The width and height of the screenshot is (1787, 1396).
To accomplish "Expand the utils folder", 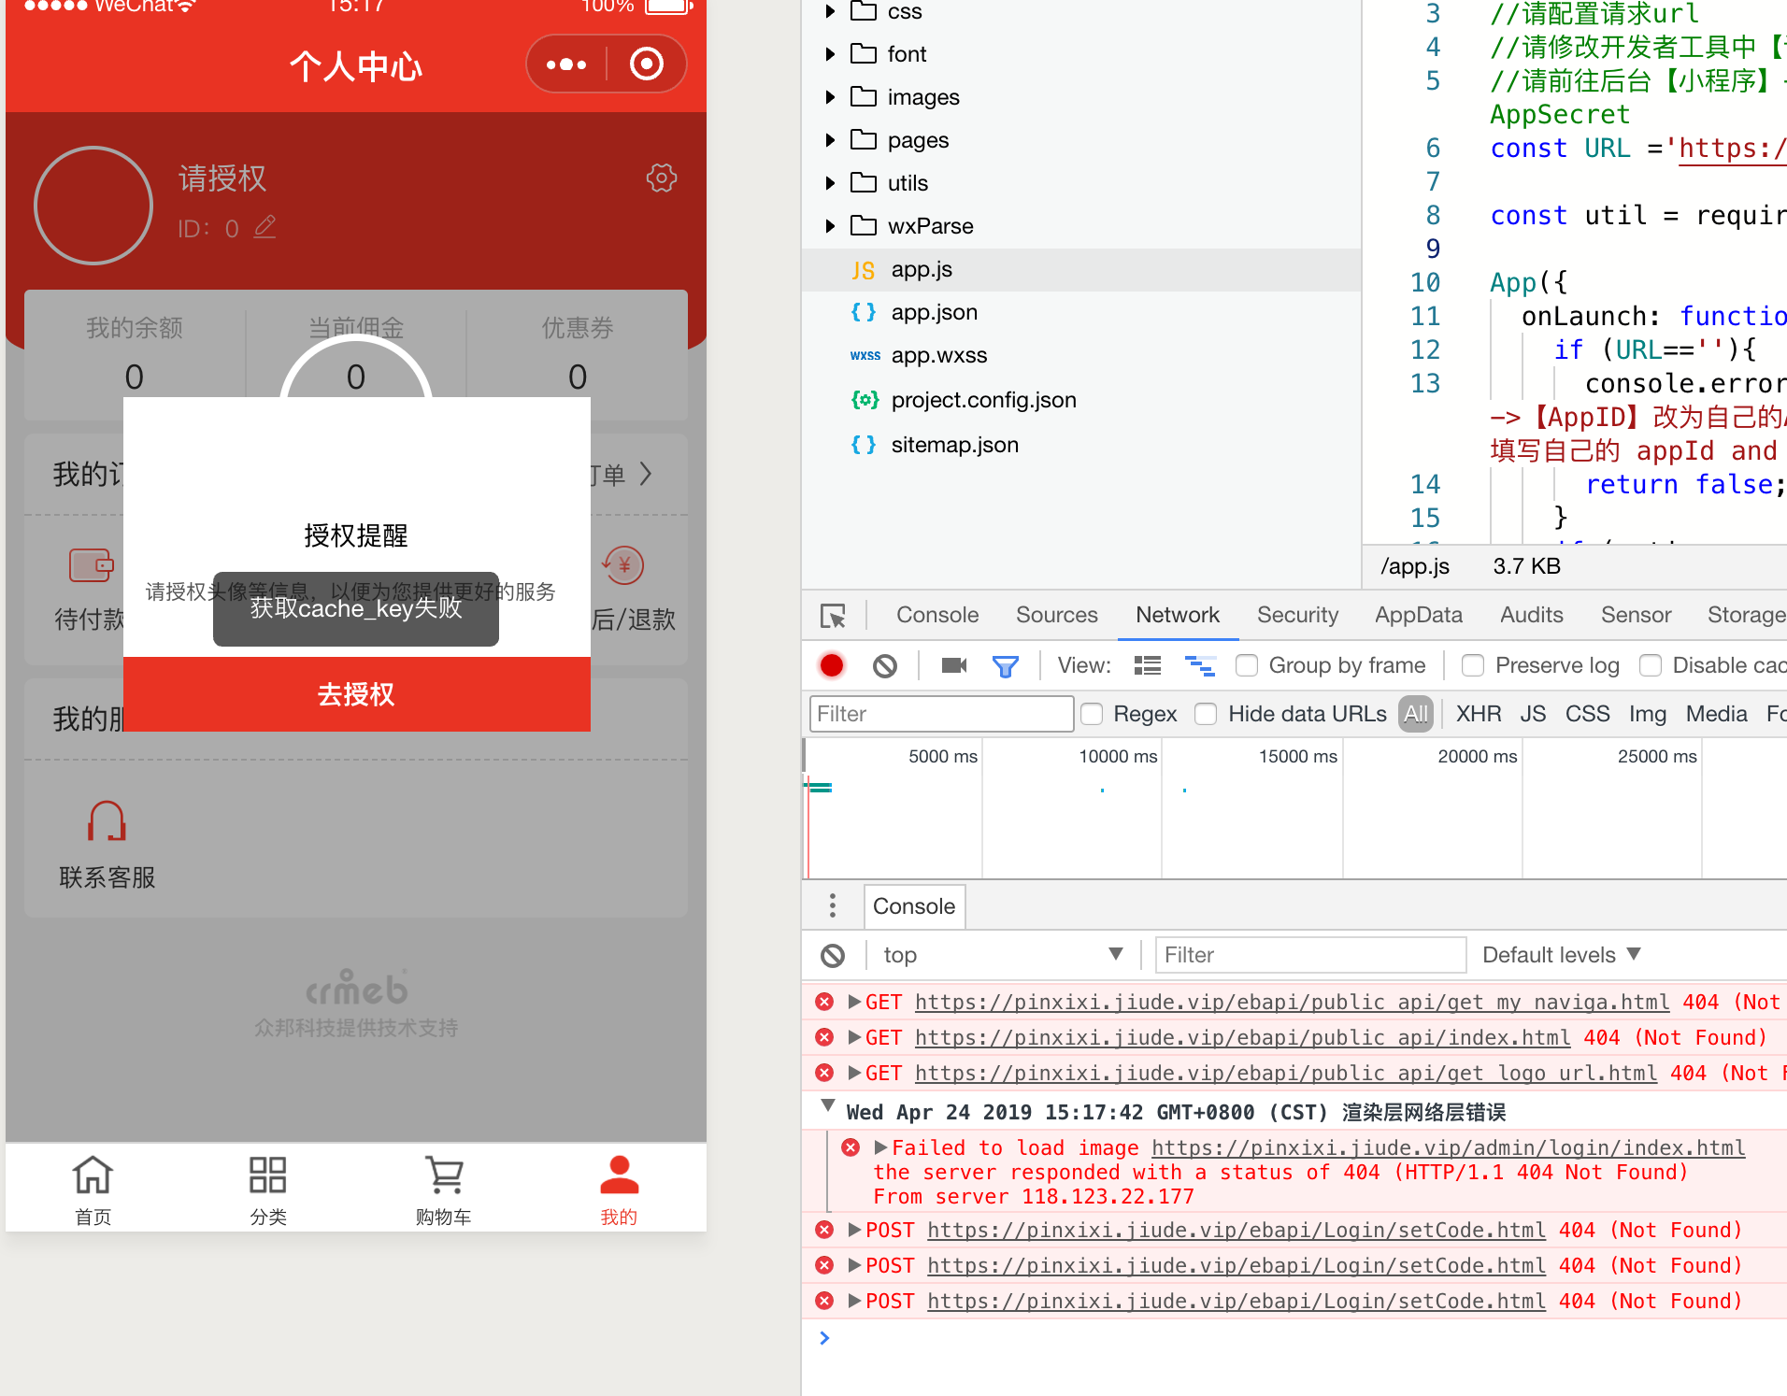I will click(x=830, y=183).
